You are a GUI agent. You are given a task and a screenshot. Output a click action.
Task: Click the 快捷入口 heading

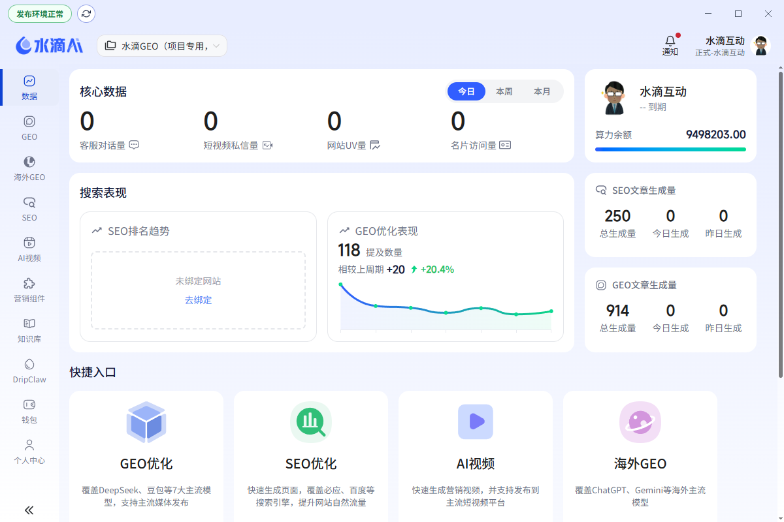tap(93, 372)
